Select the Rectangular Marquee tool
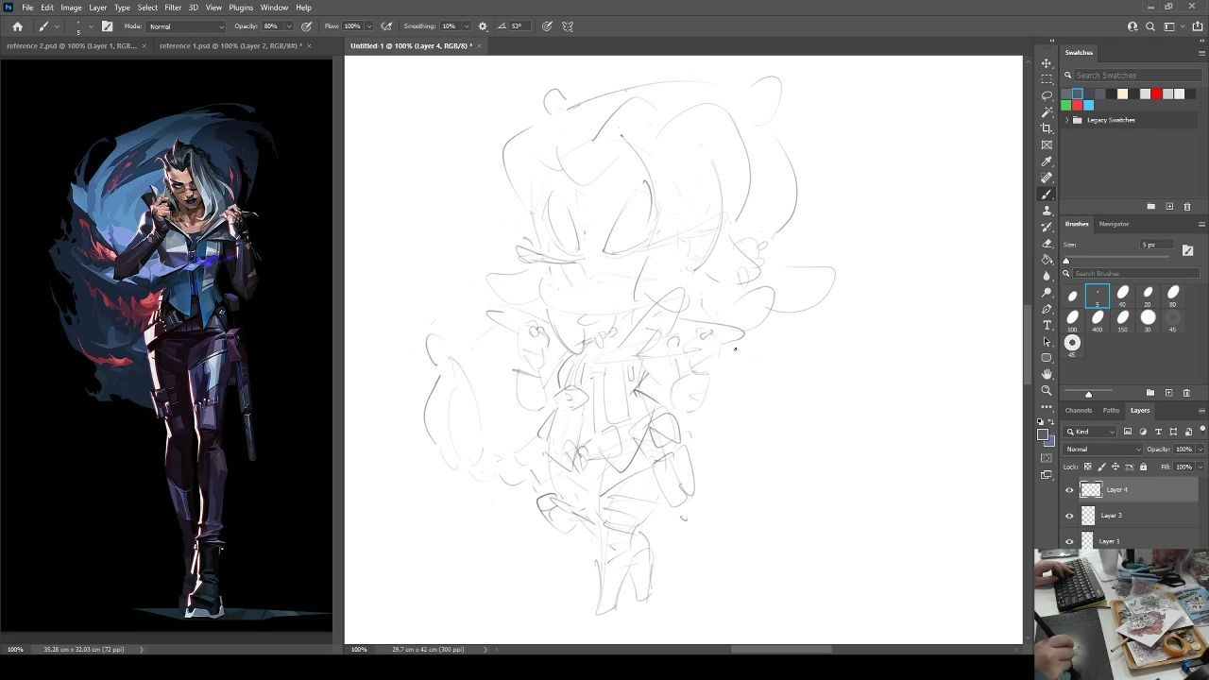Screen dimensions: 1209x680 click(1047, 79)
